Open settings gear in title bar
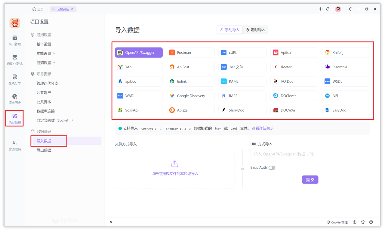This screenshot has width=385, height=230. point(320,9)
